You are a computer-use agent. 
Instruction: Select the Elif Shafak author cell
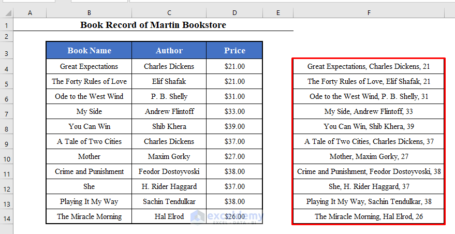coord(169,81)
